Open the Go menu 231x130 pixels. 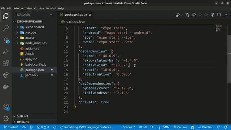click(x=36, y=8)
